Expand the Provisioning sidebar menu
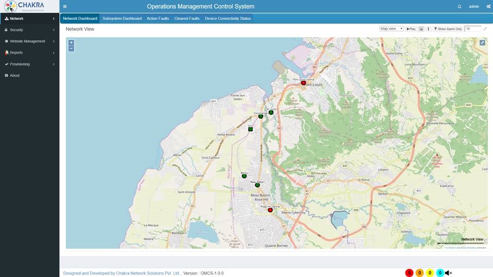 click(x=29, y=64)
